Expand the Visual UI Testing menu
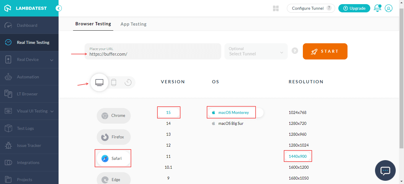Image resolution: width=404 pixels, height=184 pixels. (52, 111)
